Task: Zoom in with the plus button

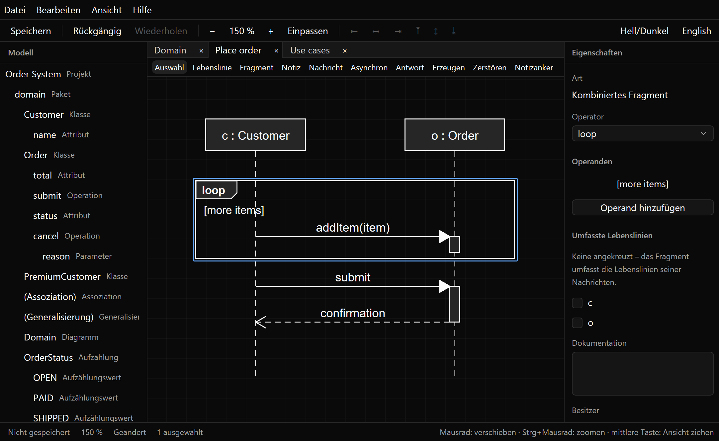Action: click(x=271, y=31)
